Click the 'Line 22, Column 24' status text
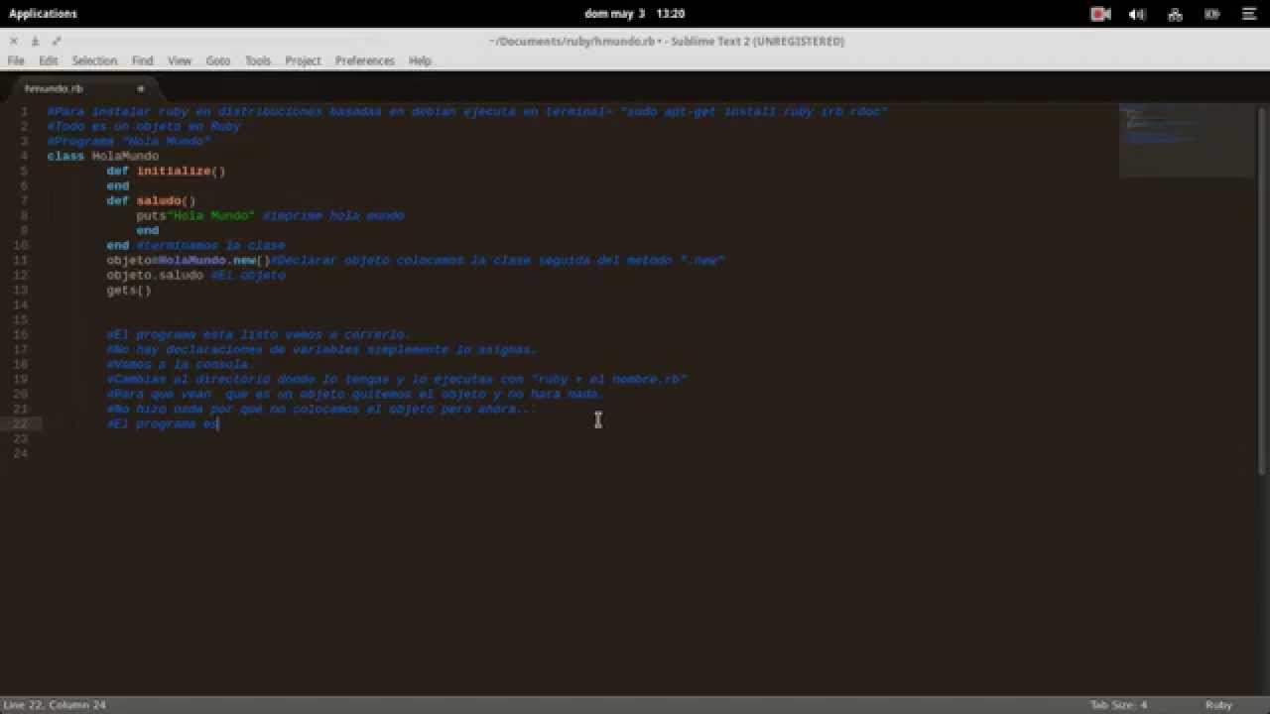This screenshot has width=1270, height=714. pos(55,705)
